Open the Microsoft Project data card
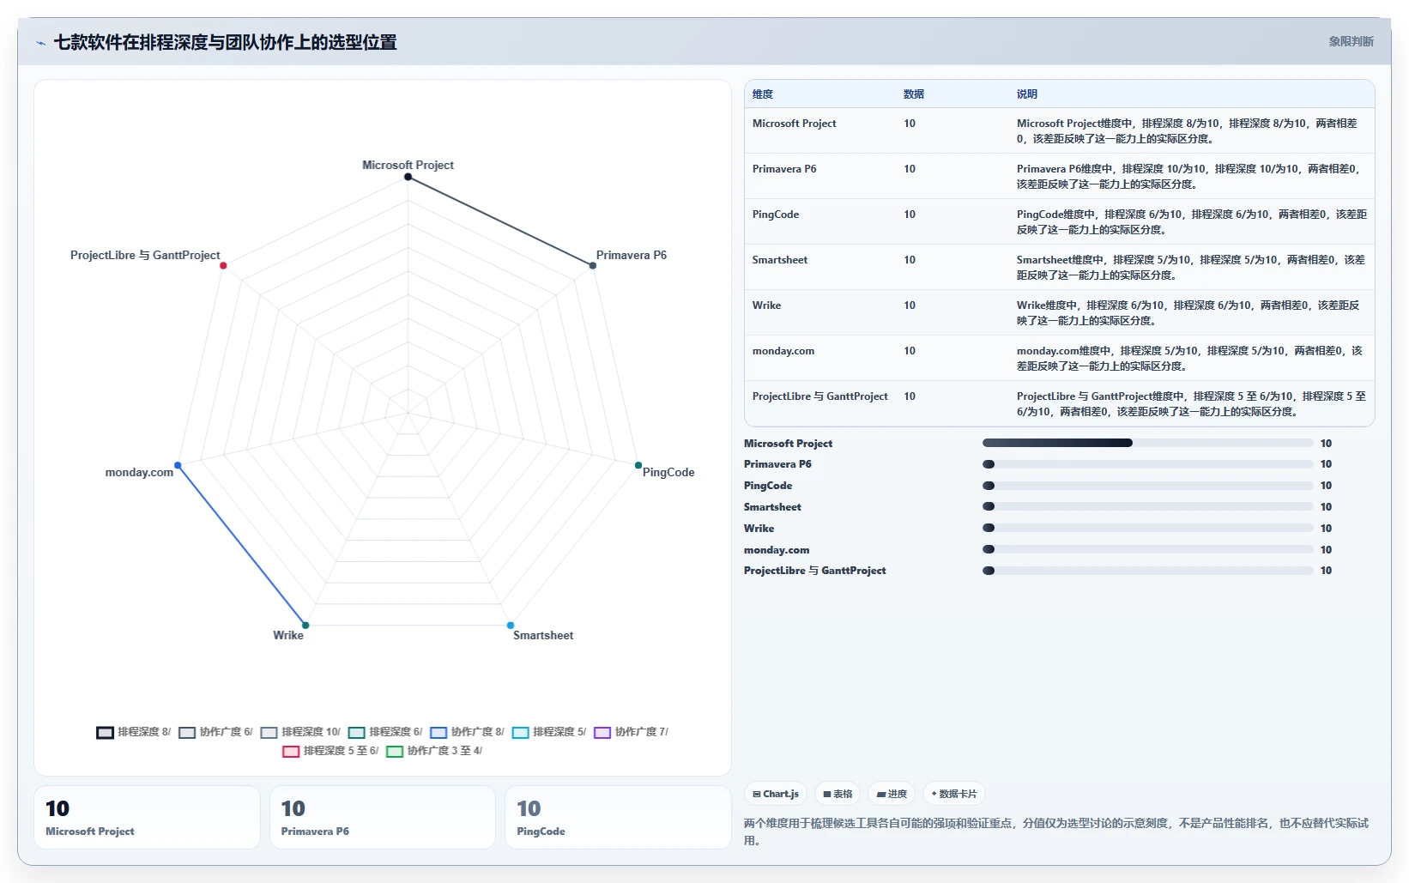 coord(147,818)
